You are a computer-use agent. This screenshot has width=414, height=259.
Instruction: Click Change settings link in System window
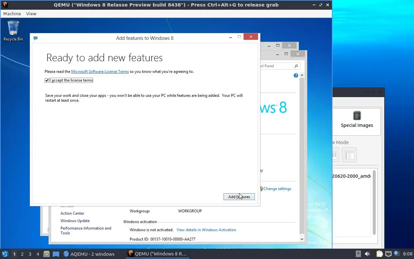click(277, 189)
